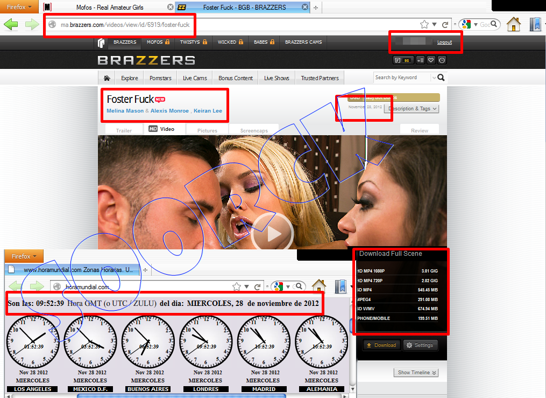This screenshot has width=546, height=398.
Task: Reload the page in the main Firefox window
Action: [x=445, y=24]
